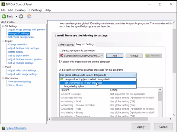Click the Remove button
The image size is (177, 132).
pyautogui.click(x=134, y=56)
